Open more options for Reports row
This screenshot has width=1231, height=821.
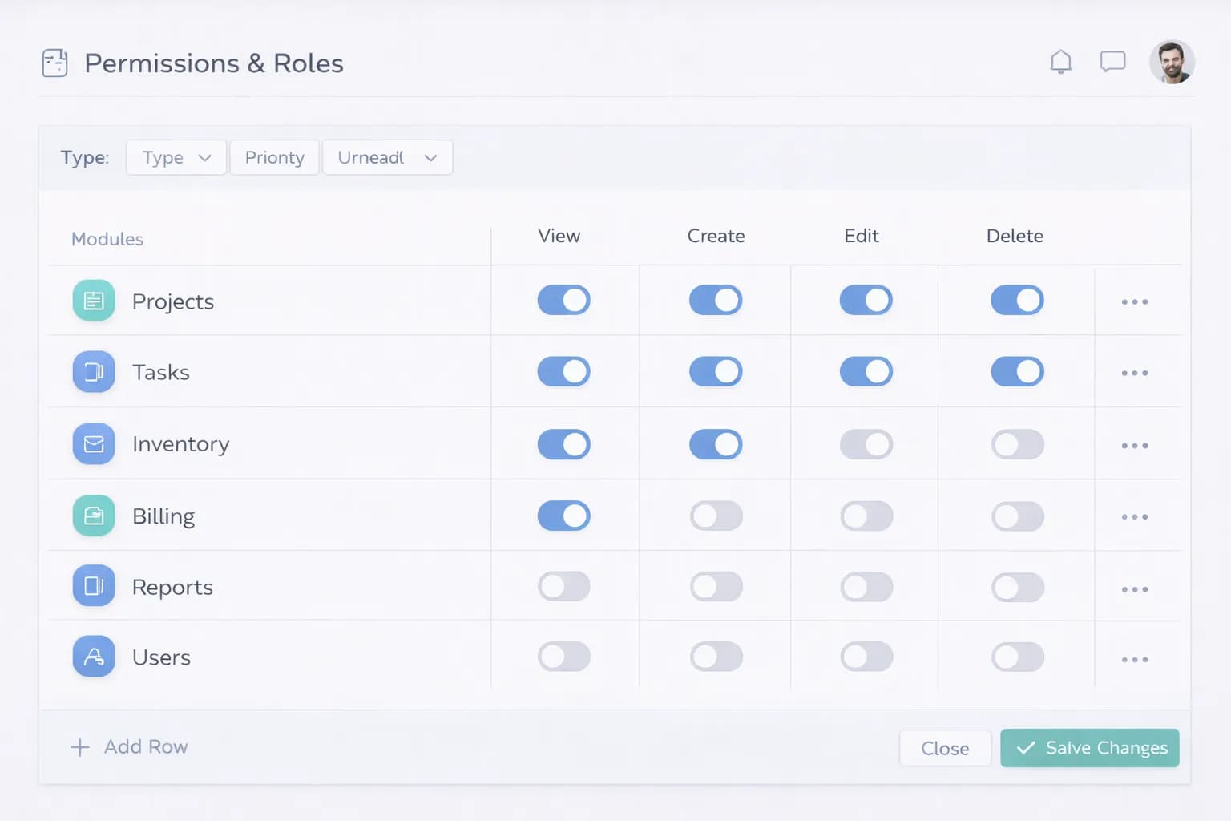pos(1134,589)
